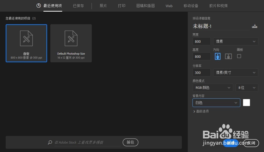This screenshot has height=152, width=264.
Task: Click the blue 创建 button
Action: point(231,143)
